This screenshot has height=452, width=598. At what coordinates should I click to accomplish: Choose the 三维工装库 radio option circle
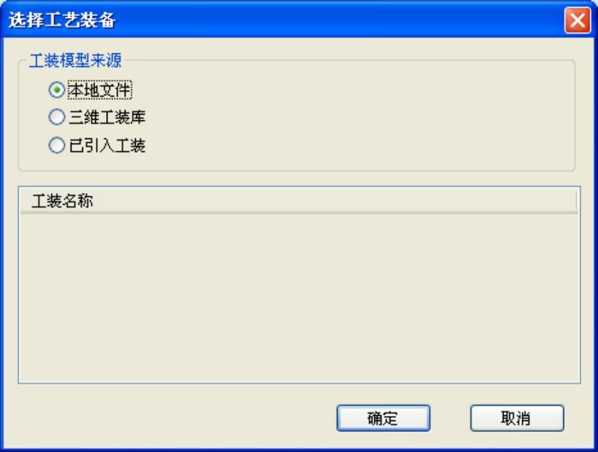coord(56,117)
